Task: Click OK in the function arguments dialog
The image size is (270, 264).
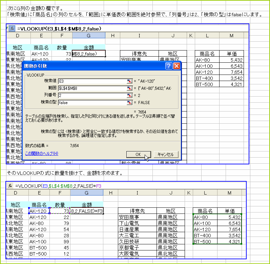Action: 139,155
